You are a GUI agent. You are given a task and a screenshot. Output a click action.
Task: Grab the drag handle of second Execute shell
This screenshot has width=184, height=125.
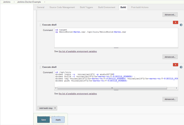(x=40, y=67)
